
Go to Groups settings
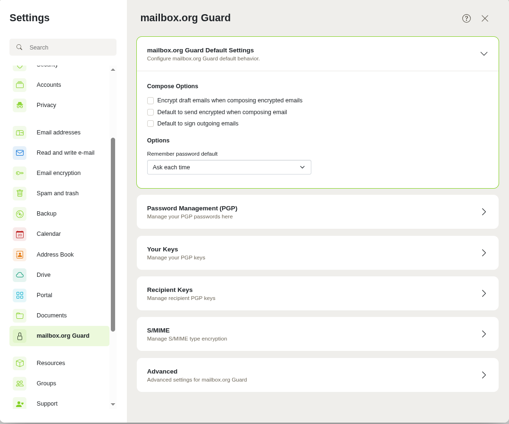59,383
